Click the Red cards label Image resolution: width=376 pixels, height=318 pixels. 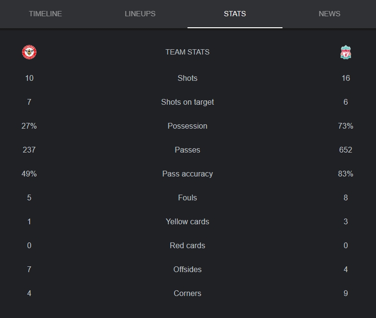[x=188, y=246]
